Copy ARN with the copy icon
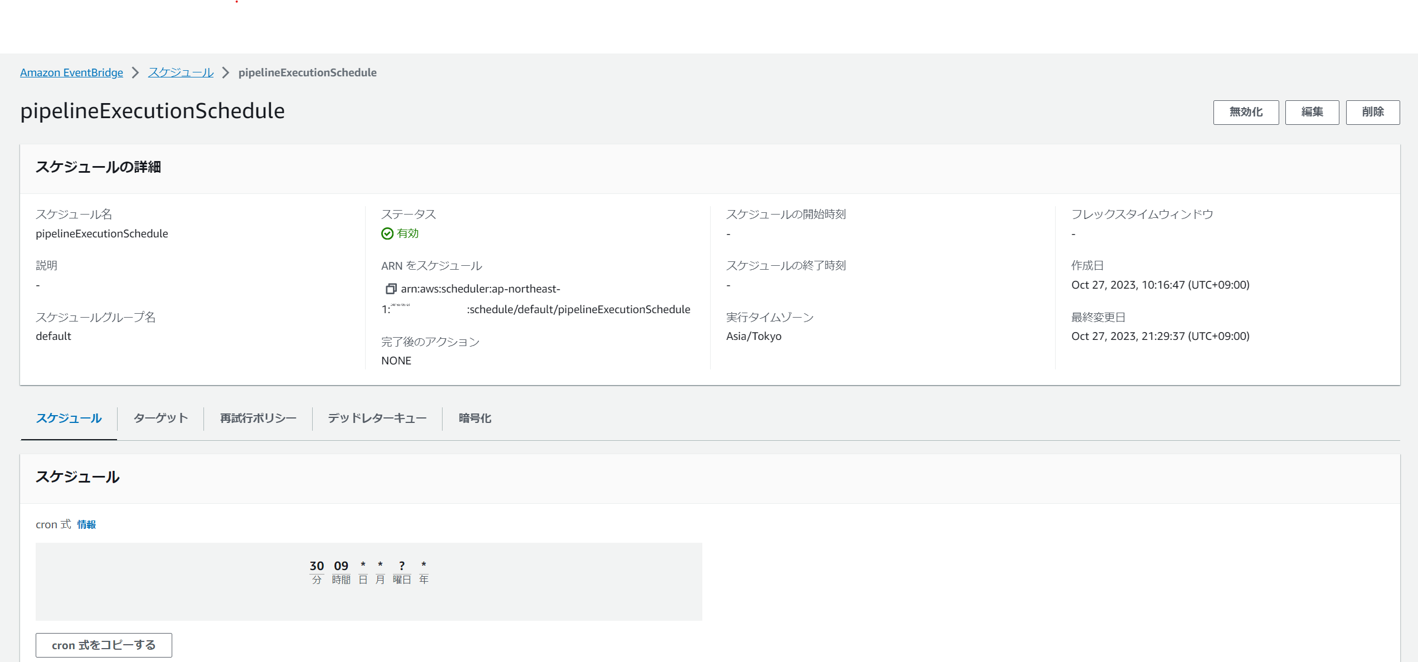The image size is (1418, 662). (x=391, y=289)
